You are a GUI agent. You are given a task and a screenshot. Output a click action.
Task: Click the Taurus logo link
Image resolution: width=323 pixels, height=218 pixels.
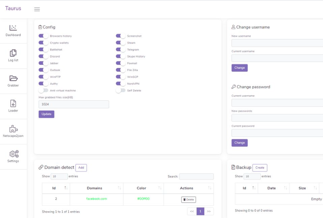(x=13, y=8)
